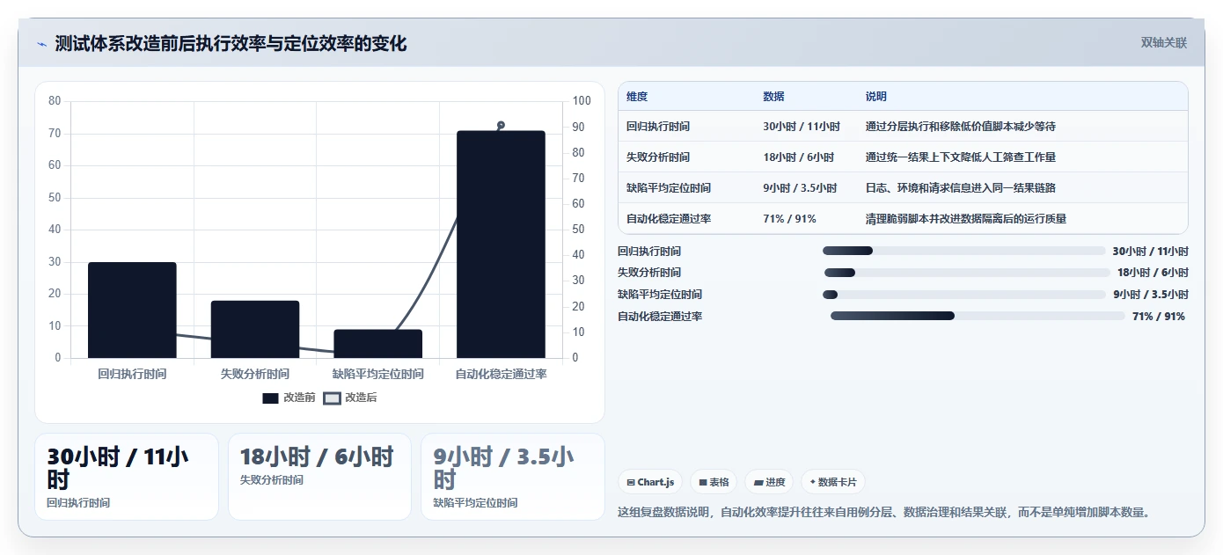Click the 回归执行时间 bar in chart
Viewport: 1223px width, 555px height.
132,310
